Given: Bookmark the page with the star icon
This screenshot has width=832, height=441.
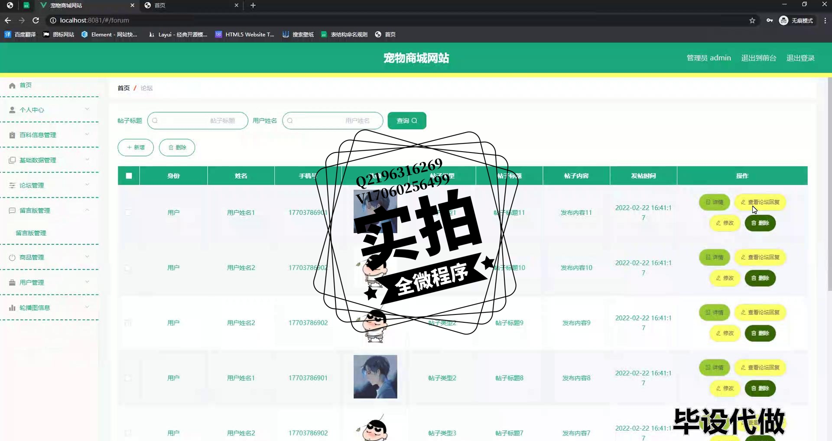Looking at the screenshot, I should click(x=752, y=20).
